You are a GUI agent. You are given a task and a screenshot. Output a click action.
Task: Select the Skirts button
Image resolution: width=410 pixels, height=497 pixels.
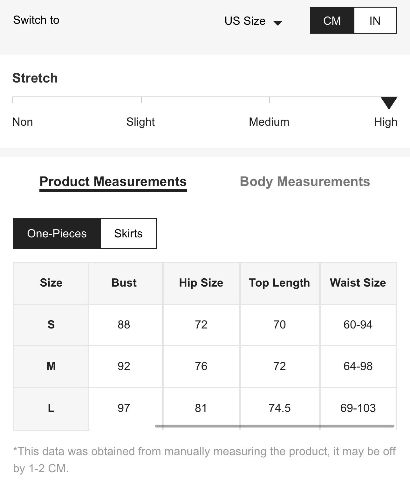pos(128,233)
